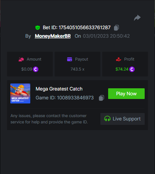Click the red Profit hand icon
Screen dimensions: 155x174
[118, 59]
